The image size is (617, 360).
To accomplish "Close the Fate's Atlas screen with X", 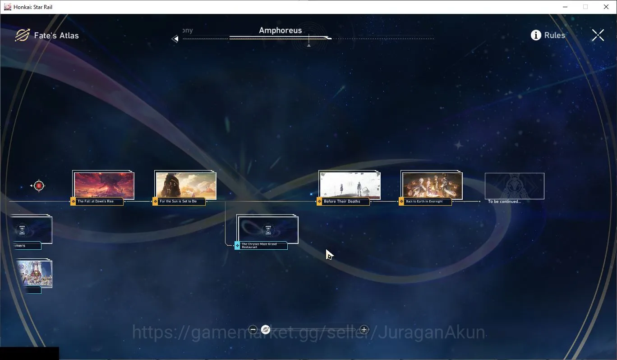I will tap(598, 35).
